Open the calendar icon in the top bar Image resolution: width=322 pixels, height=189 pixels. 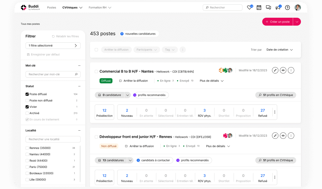(259, 8)
